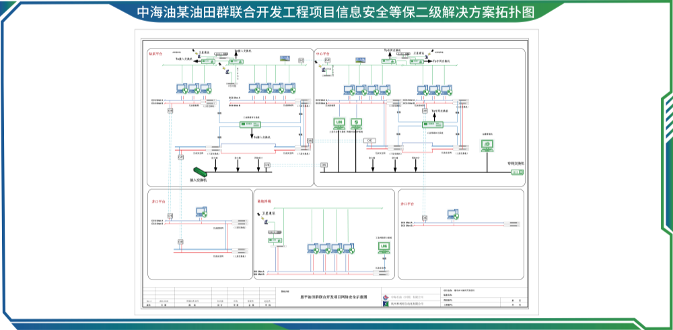Select the workstation icon in right 井口平台

pyautogui.click(x=453, y=214)
